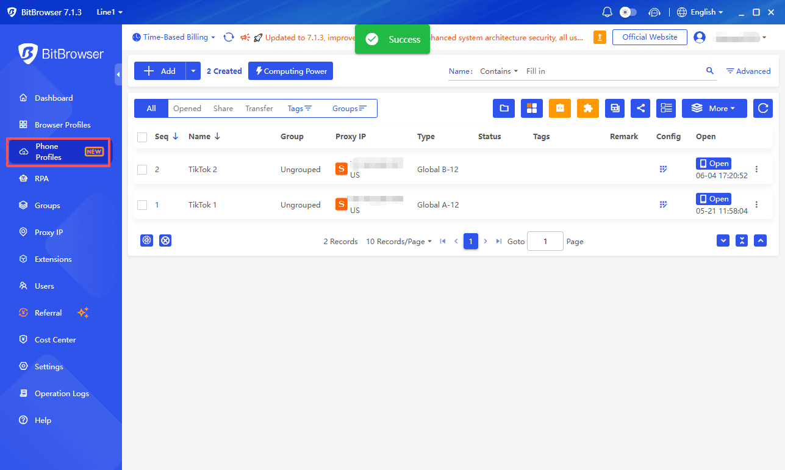Go to the next page arrow
This screenshot has height=470, width=785.
[486, 241]
